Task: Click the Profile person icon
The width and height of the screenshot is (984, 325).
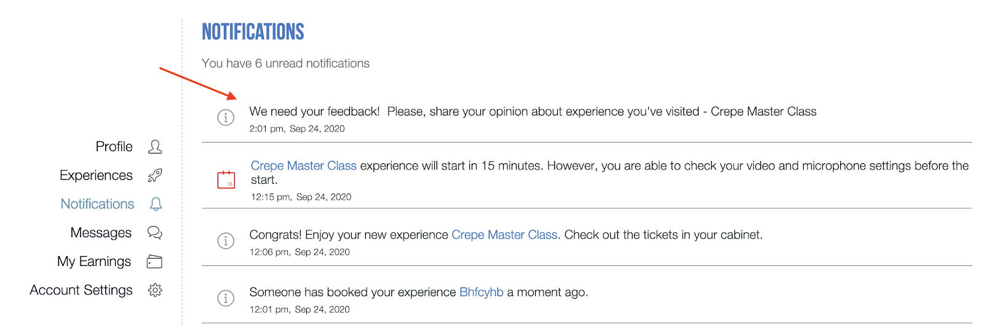Action: [155, 147]
